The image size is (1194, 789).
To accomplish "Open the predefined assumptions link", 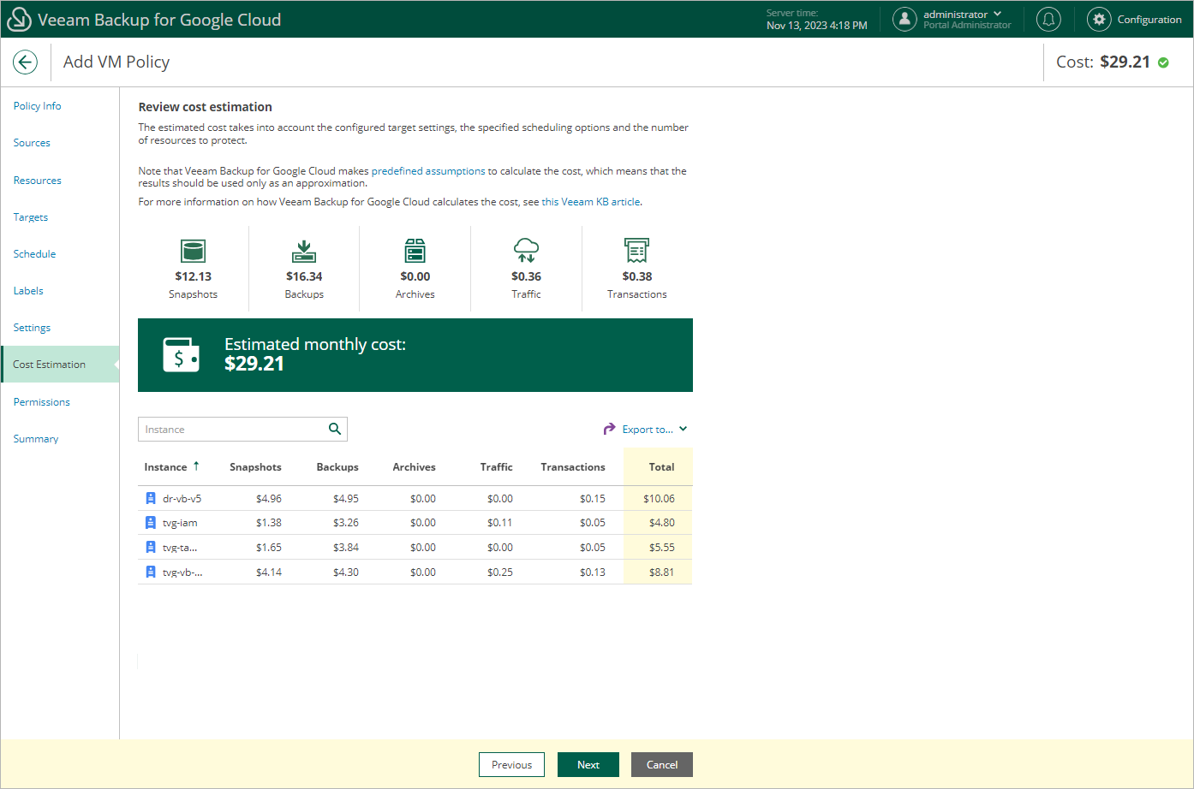I will [x=428, y=171].
